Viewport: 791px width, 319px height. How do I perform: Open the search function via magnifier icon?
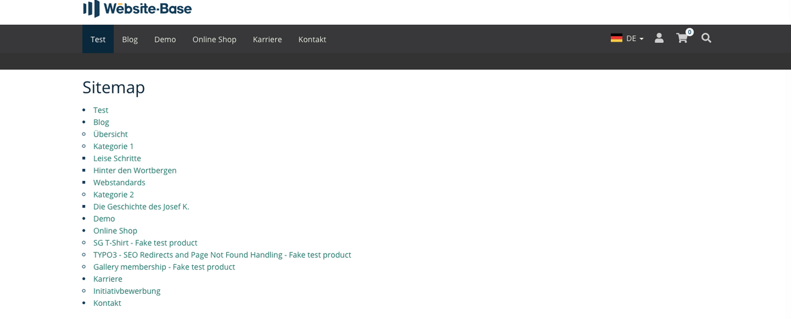coord(706,38)
